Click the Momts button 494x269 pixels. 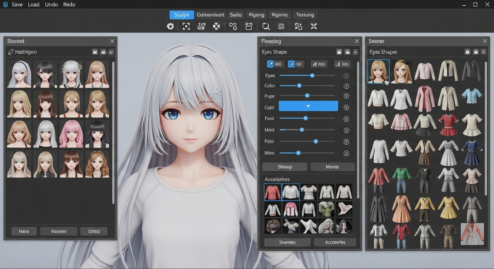coord(332,167)
